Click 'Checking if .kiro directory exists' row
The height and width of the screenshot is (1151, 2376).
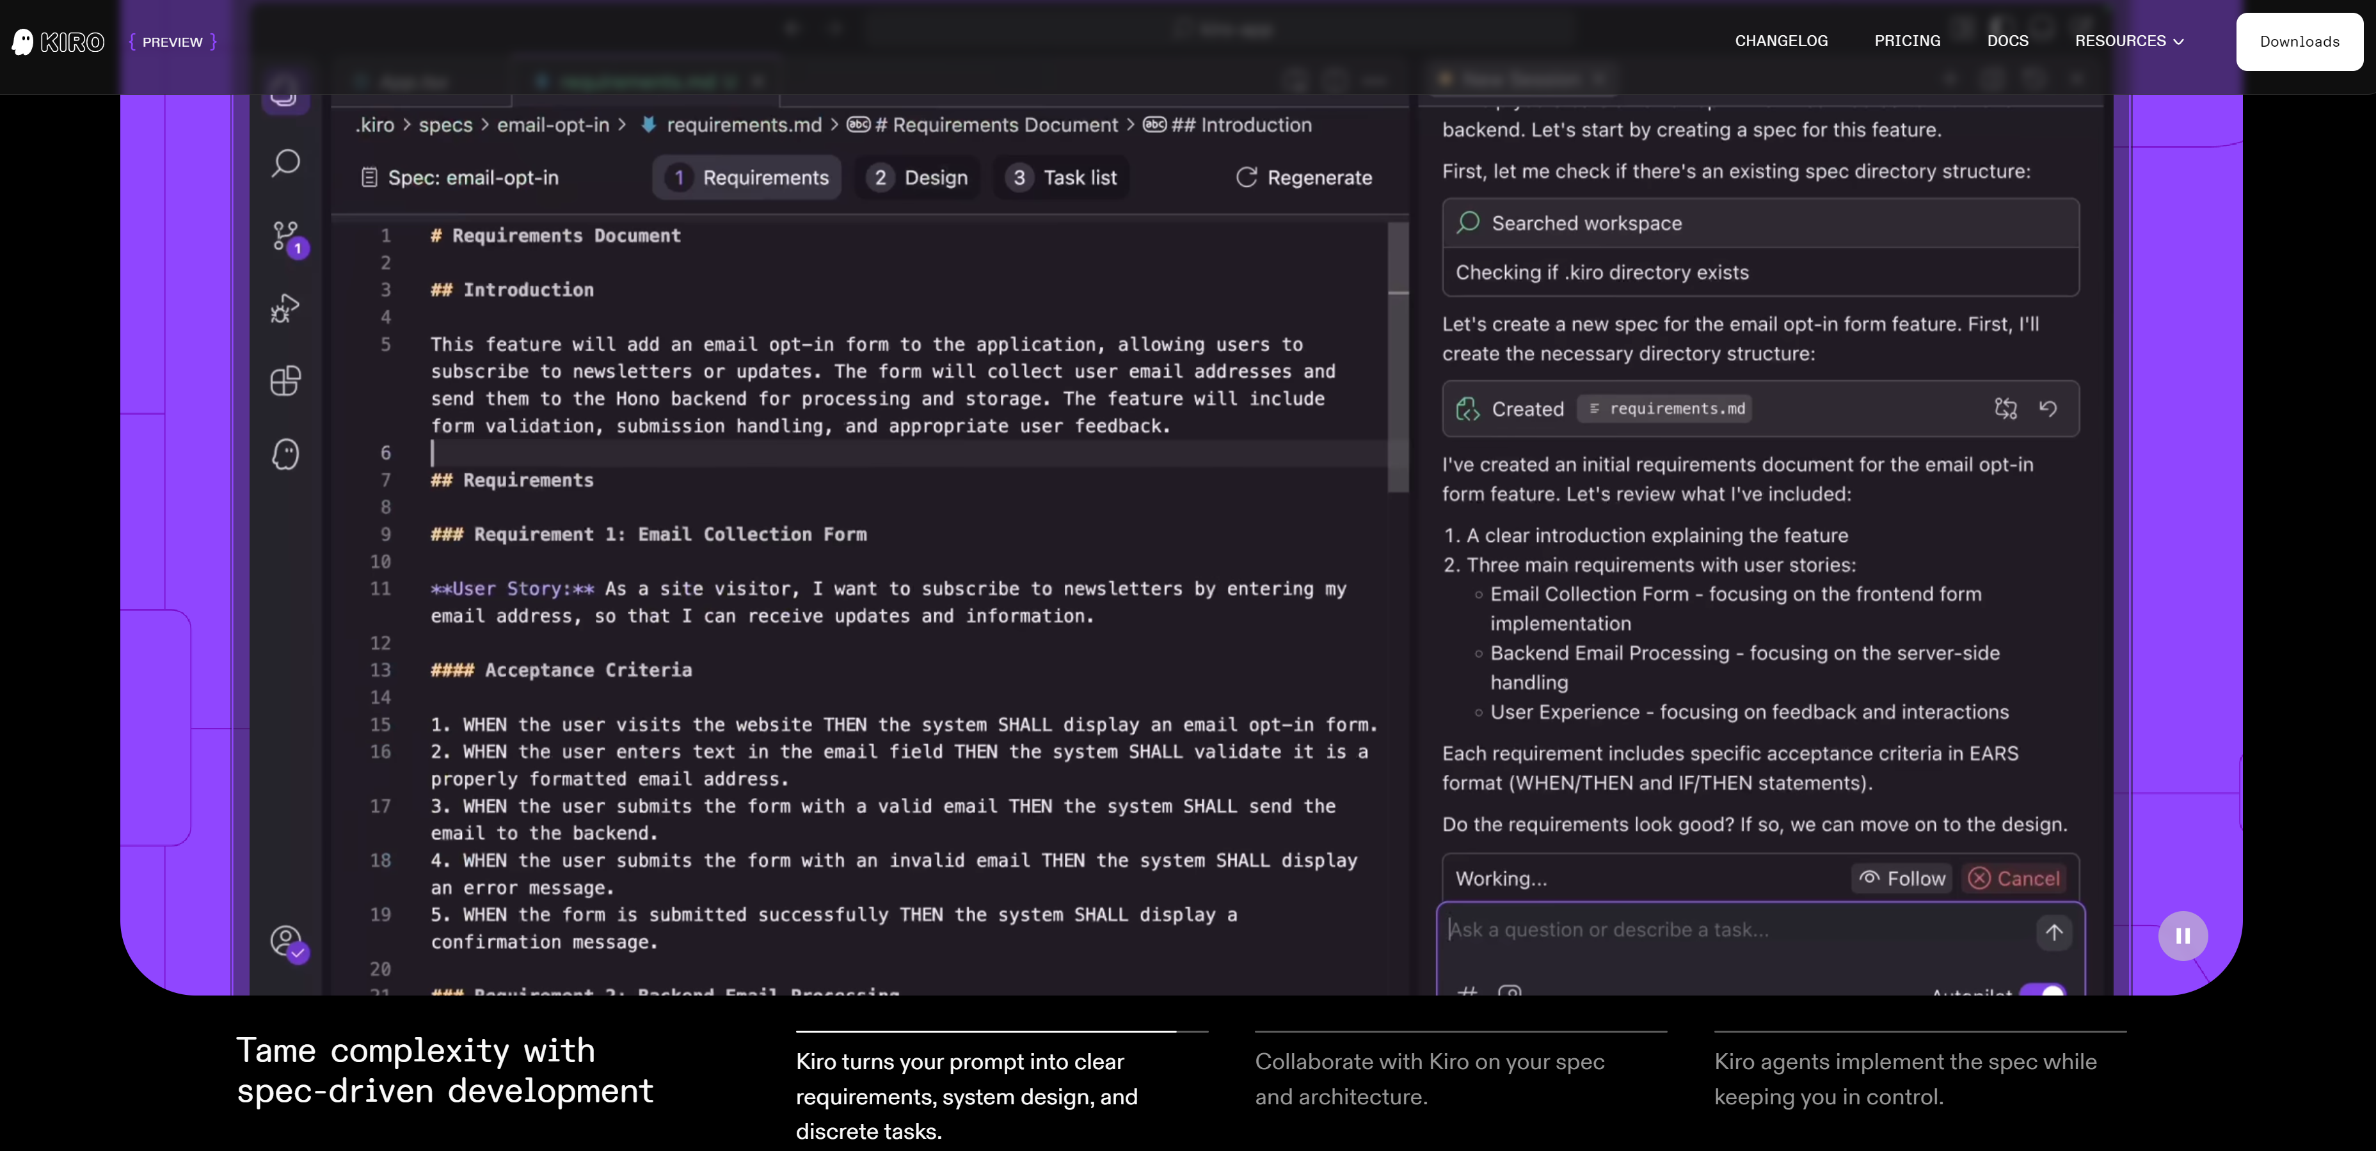pos(1760,272)
